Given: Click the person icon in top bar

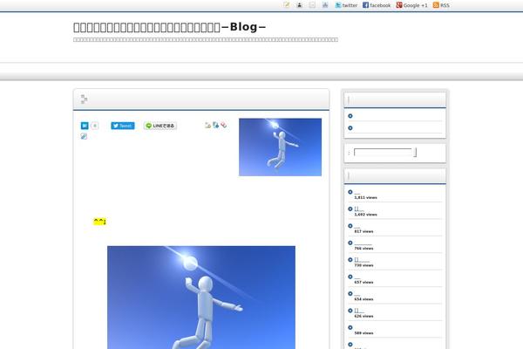Looking at the screenshot, I should [299, 4].
